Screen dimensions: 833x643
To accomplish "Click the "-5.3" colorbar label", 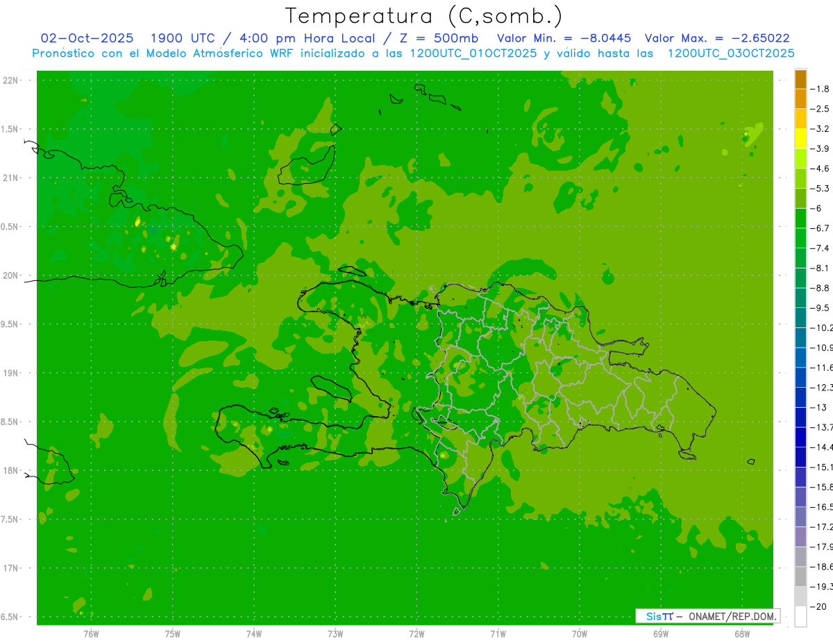I will [x=820, y=188].
